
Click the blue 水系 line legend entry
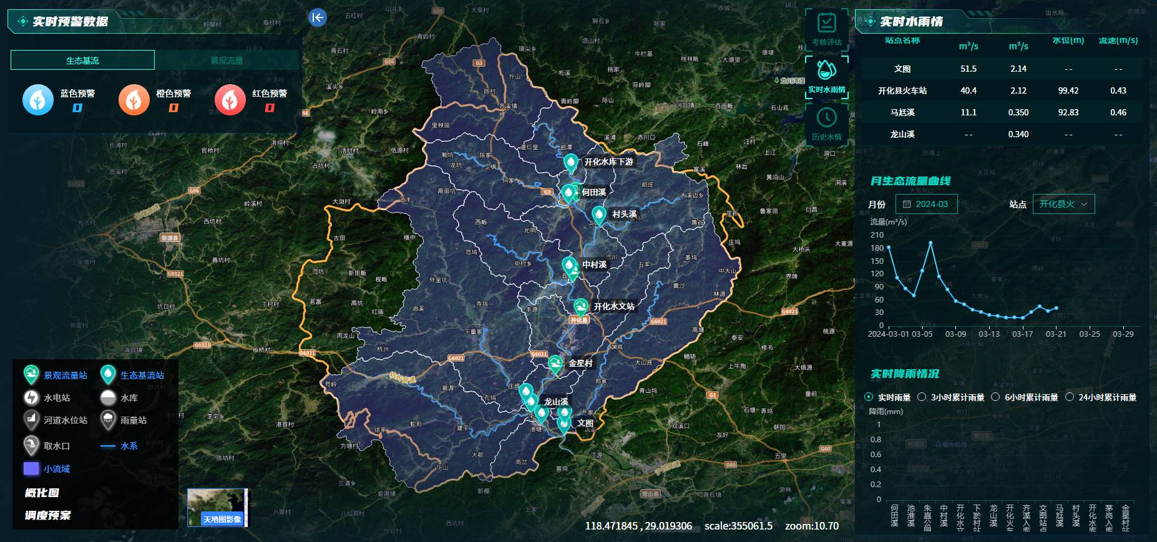tap(119, 446)
